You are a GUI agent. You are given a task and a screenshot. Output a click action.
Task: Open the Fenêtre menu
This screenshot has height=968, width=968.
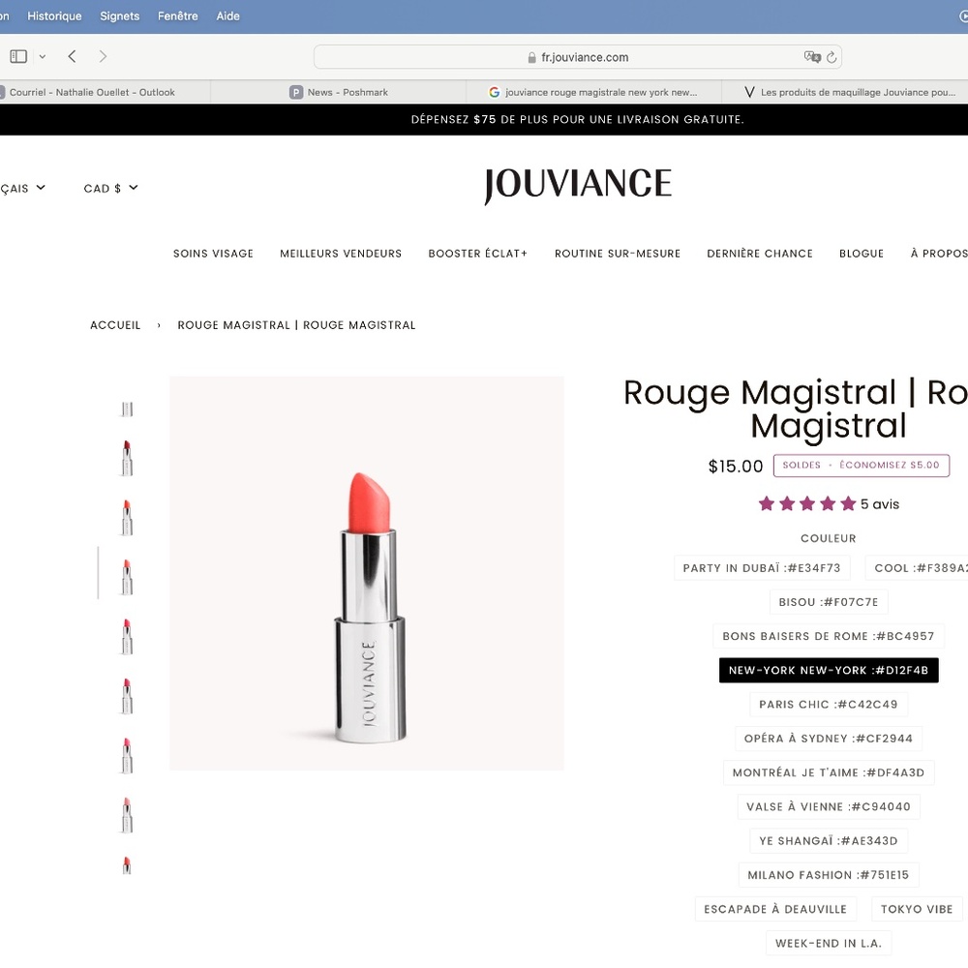tap(178, 16)
